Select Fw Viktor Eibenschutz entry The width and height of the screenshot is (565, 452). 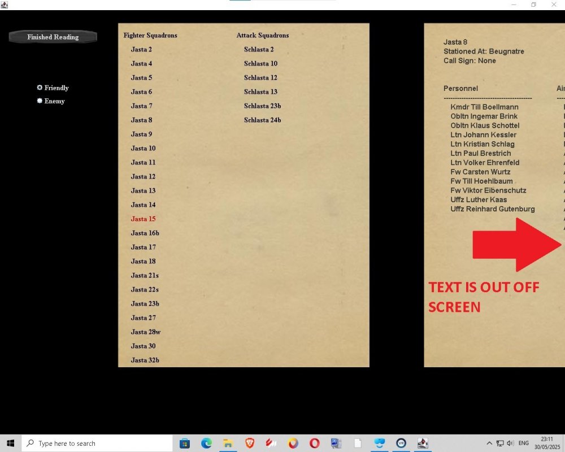point(488,190)
